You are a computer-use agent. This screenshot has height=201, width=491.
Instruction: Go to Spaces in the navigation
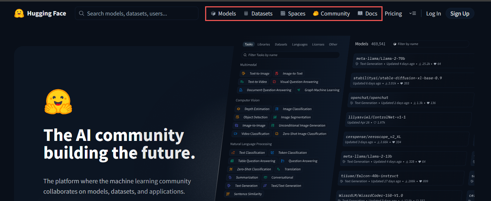(293, 13)
